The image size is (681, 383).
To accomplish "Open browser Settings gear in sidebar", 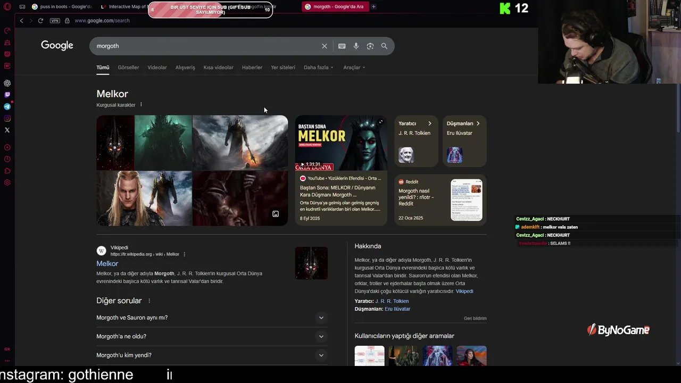I will coord(7,182).
